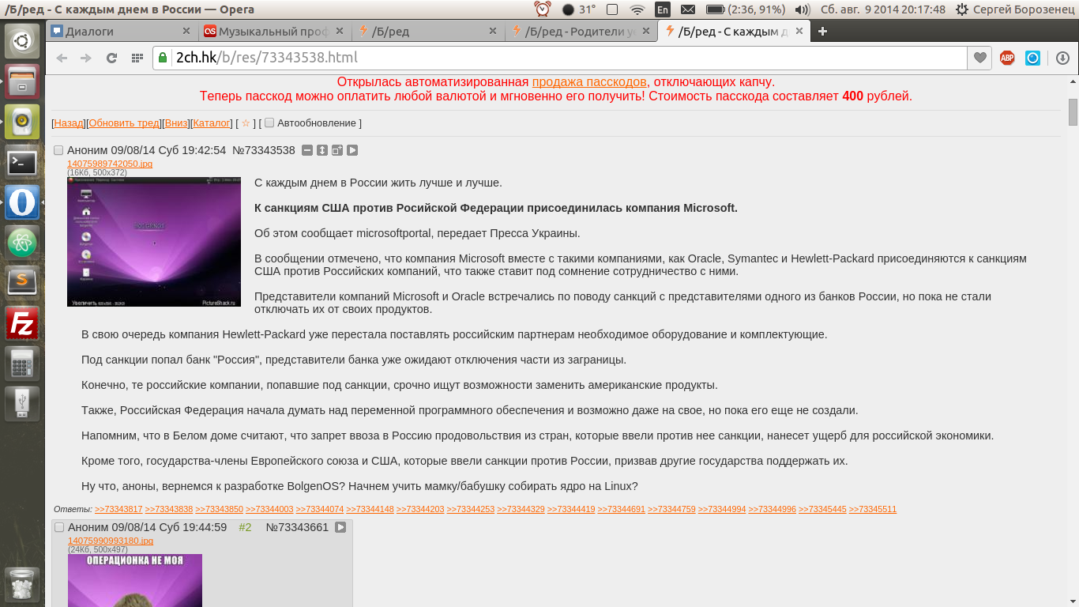Switch to the /Б/ред - Родители tab
1079x607 pixels.
[580, 32]
